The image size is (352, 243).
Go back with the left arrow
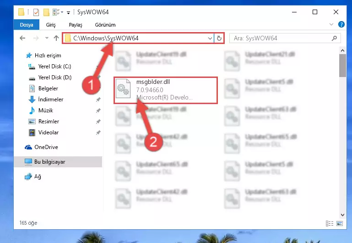[22, 38]
